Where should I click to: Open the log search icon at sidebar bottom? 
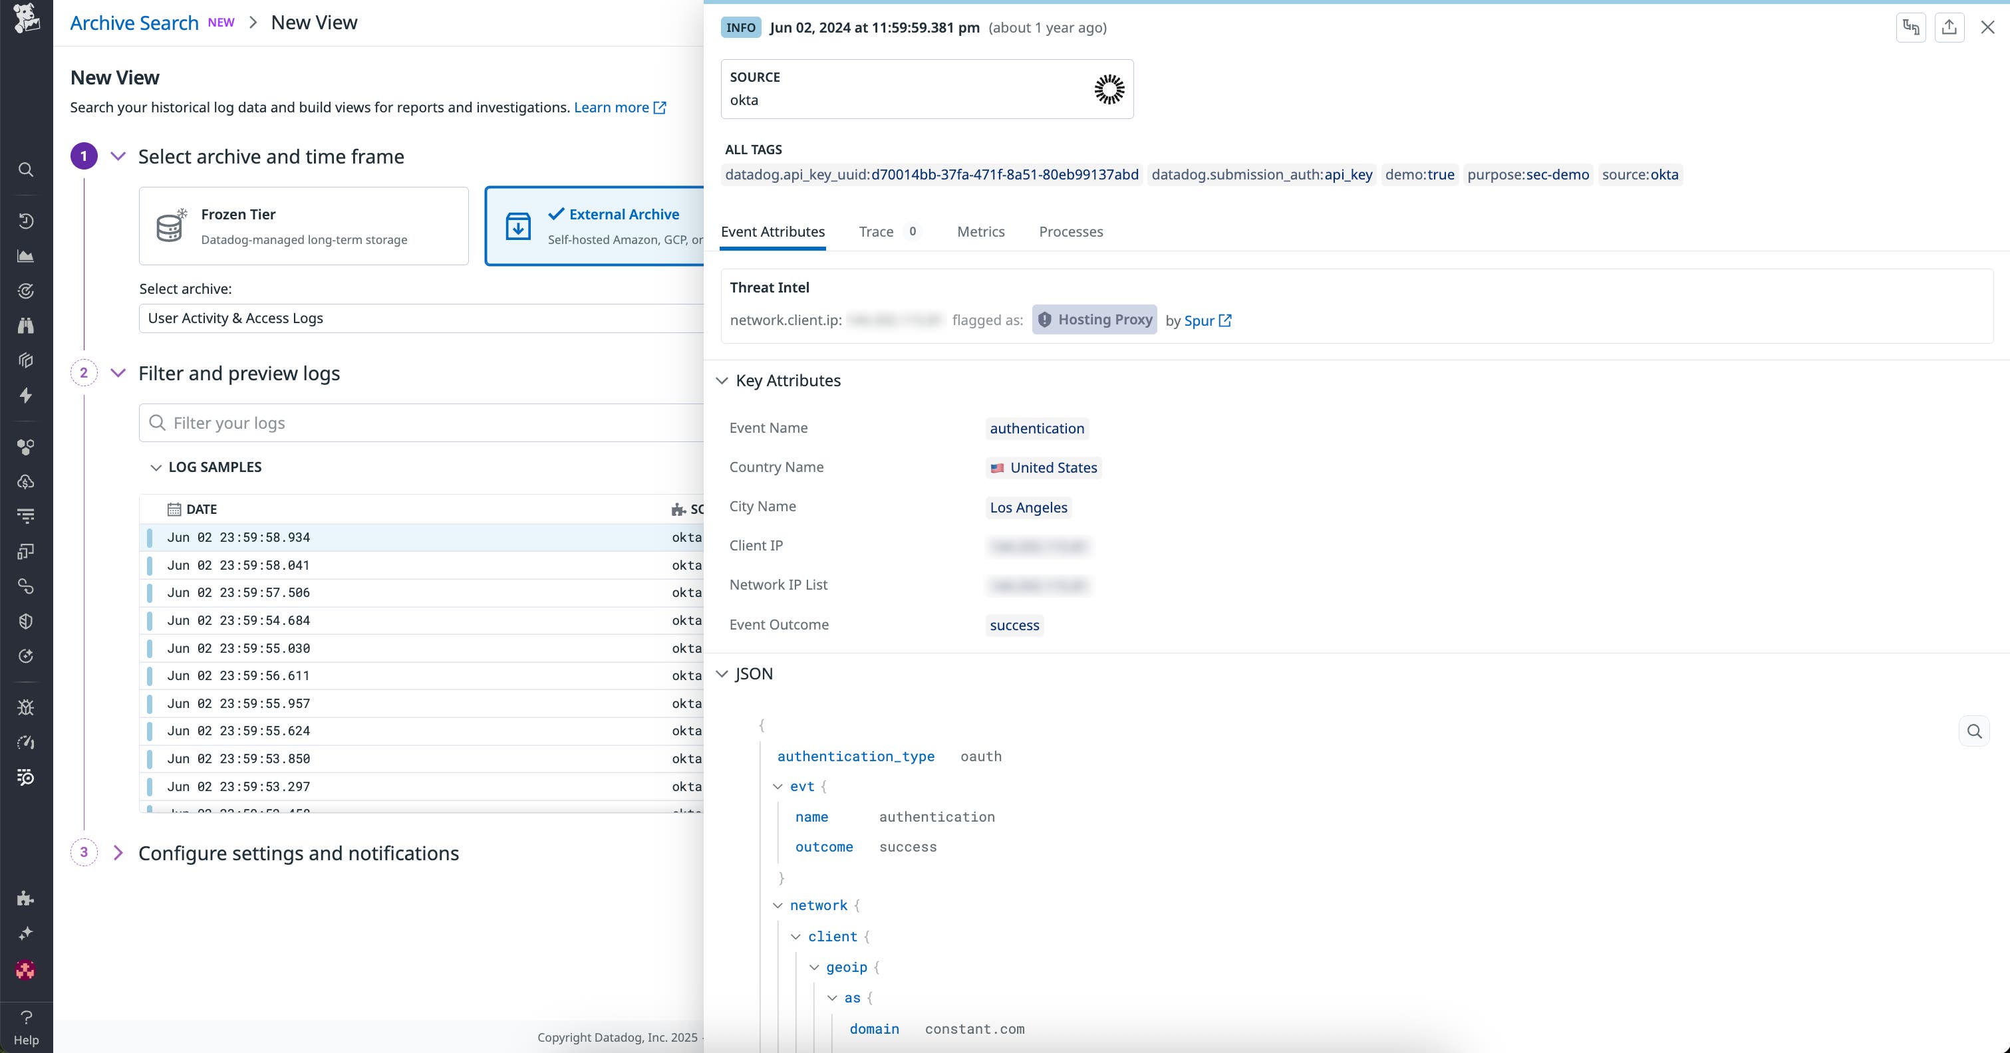pyautogui.click(x=26, y=777)
